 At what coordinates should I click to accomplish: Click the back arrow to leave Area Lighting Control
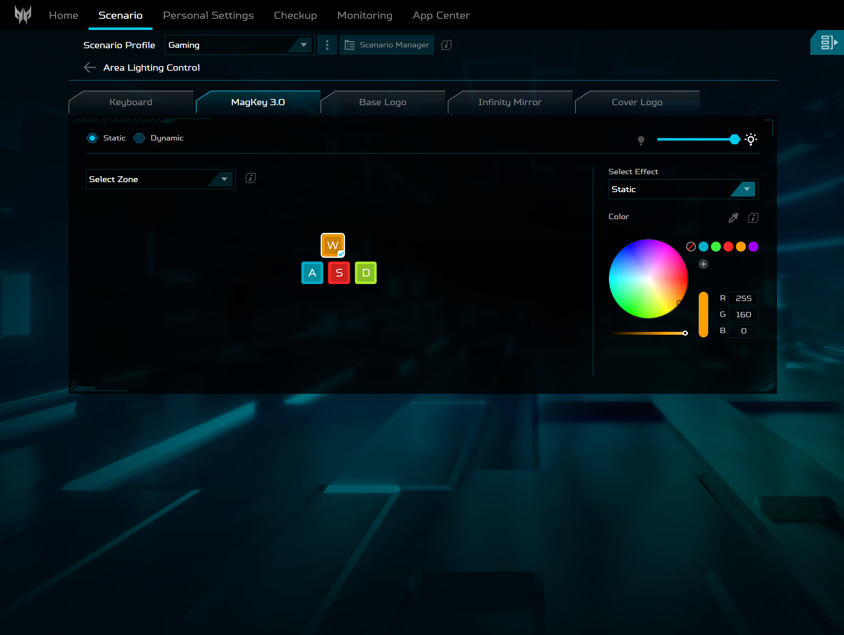[x=89, y=67]
